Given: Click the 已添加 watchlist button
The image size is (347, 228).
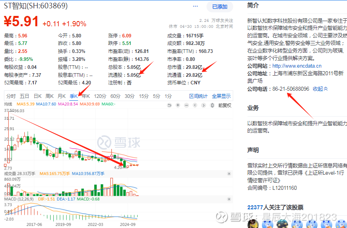Looking at the screenshot, I should (x=220, y=7).
